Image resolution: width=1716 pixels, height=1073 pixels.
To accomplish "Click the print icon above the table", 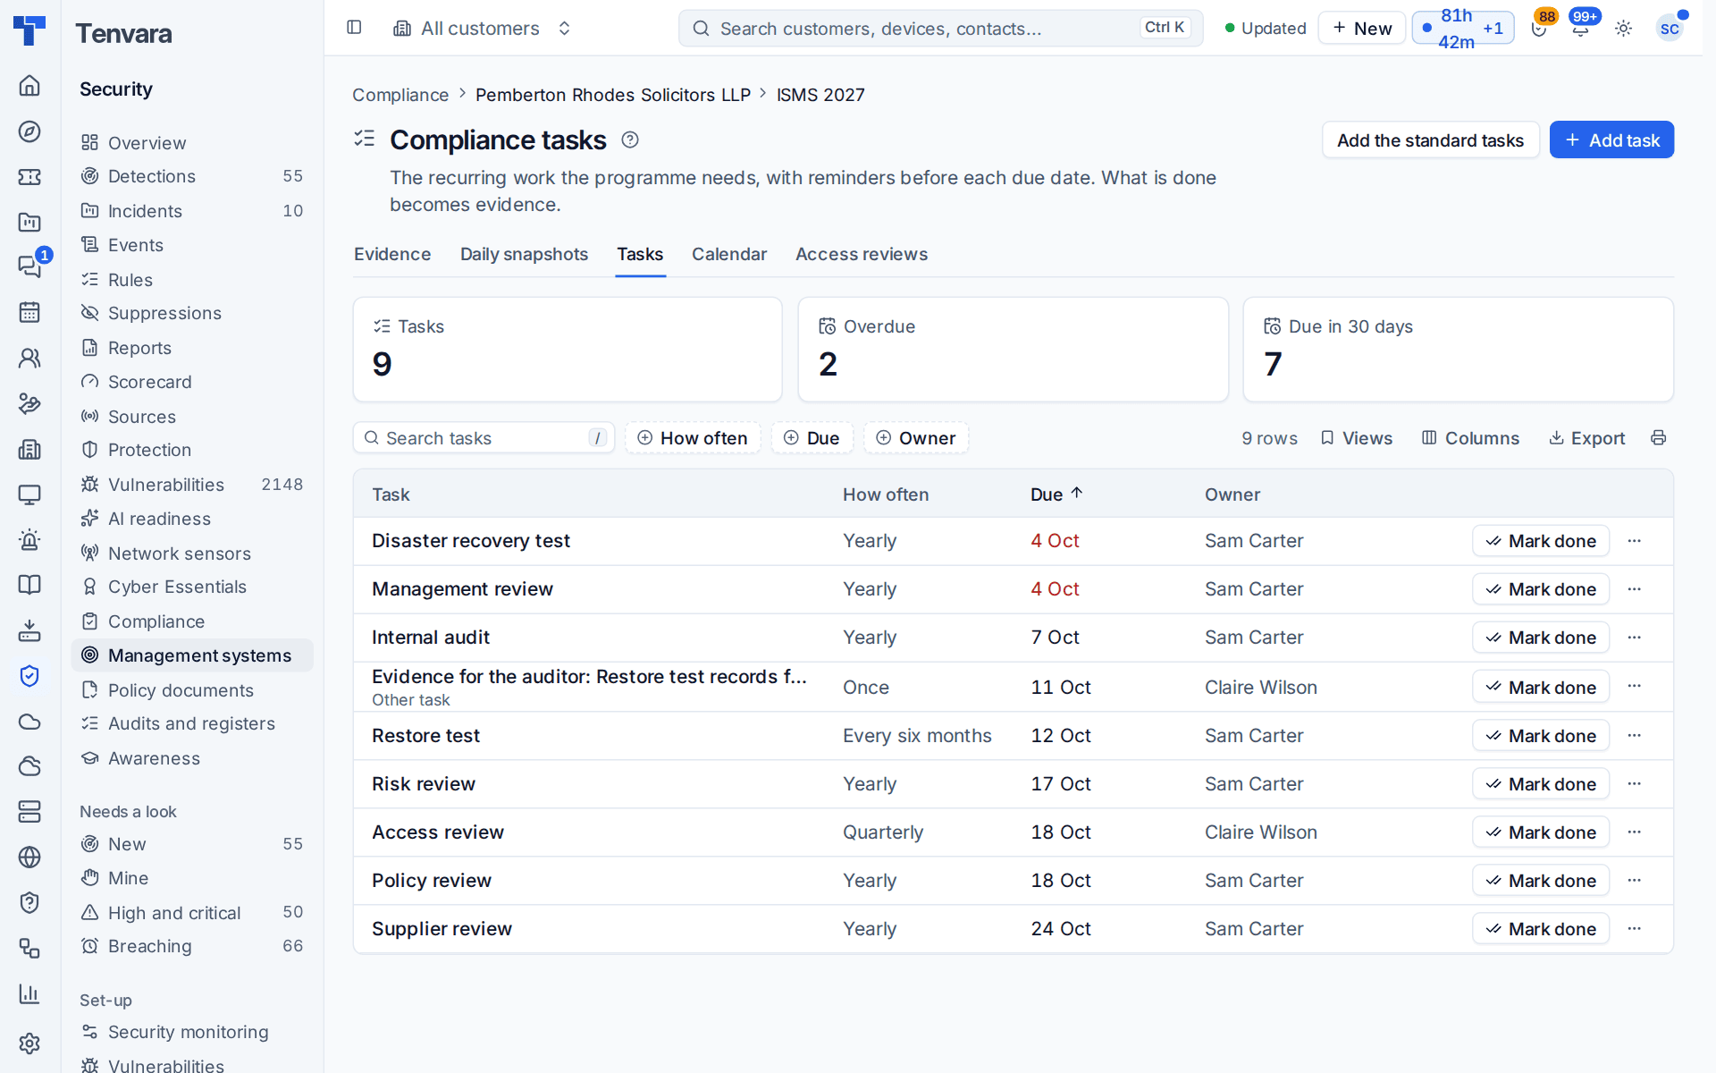I will point(1659,437).
